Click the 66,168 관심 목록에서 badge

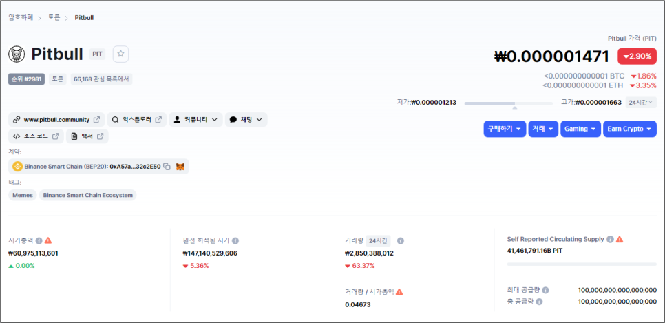point(101,79)
